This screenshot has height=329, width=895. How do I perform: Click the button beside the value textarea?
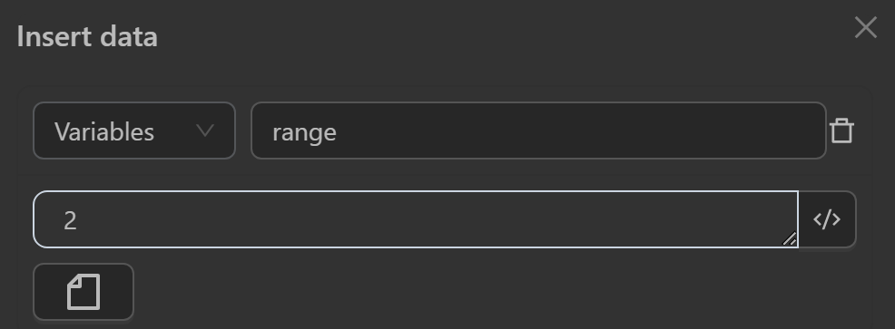click(827, 219)
